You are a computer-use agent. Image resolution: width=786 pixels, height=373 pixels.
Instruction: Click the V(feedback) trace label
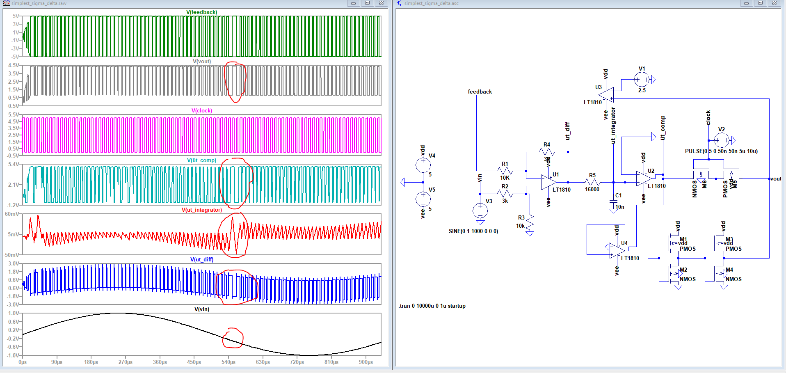(201, 12)
